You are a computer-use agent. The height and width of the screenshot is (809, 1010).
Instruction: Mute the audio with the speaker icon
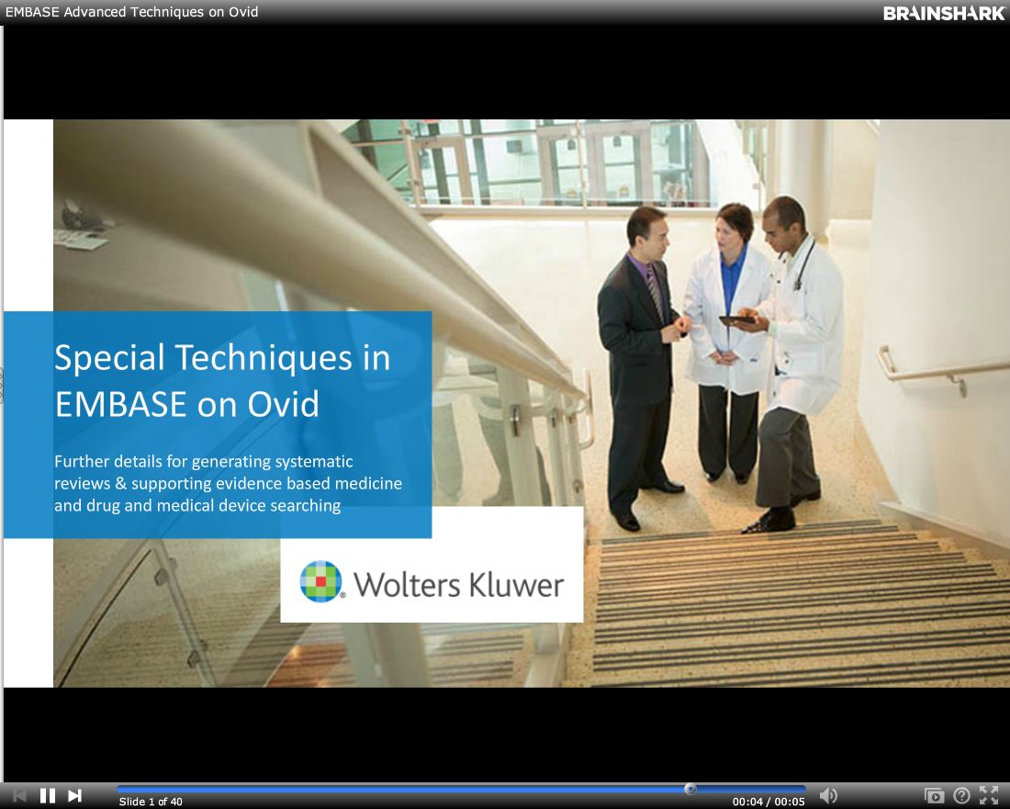coord(828,795)
